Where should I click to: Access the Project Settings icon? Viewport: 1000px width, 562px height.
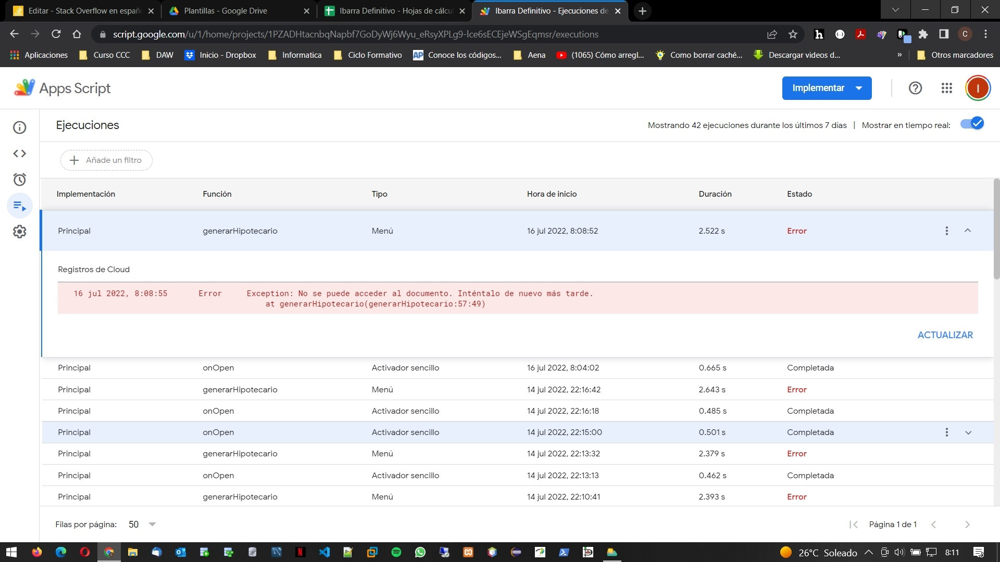click(x=19, y=231)
